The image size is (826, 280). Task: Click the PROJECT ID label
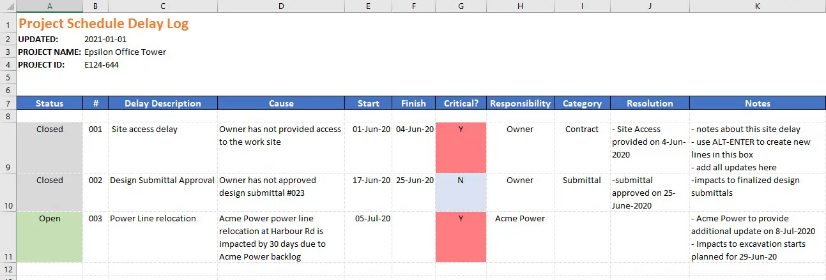pyautogui.click(x=42, y=64)
